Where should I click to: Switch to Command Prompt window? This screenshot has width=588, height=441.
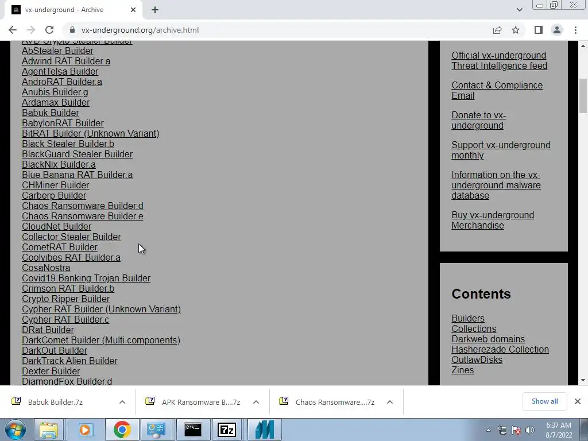[x=193, y=430]
